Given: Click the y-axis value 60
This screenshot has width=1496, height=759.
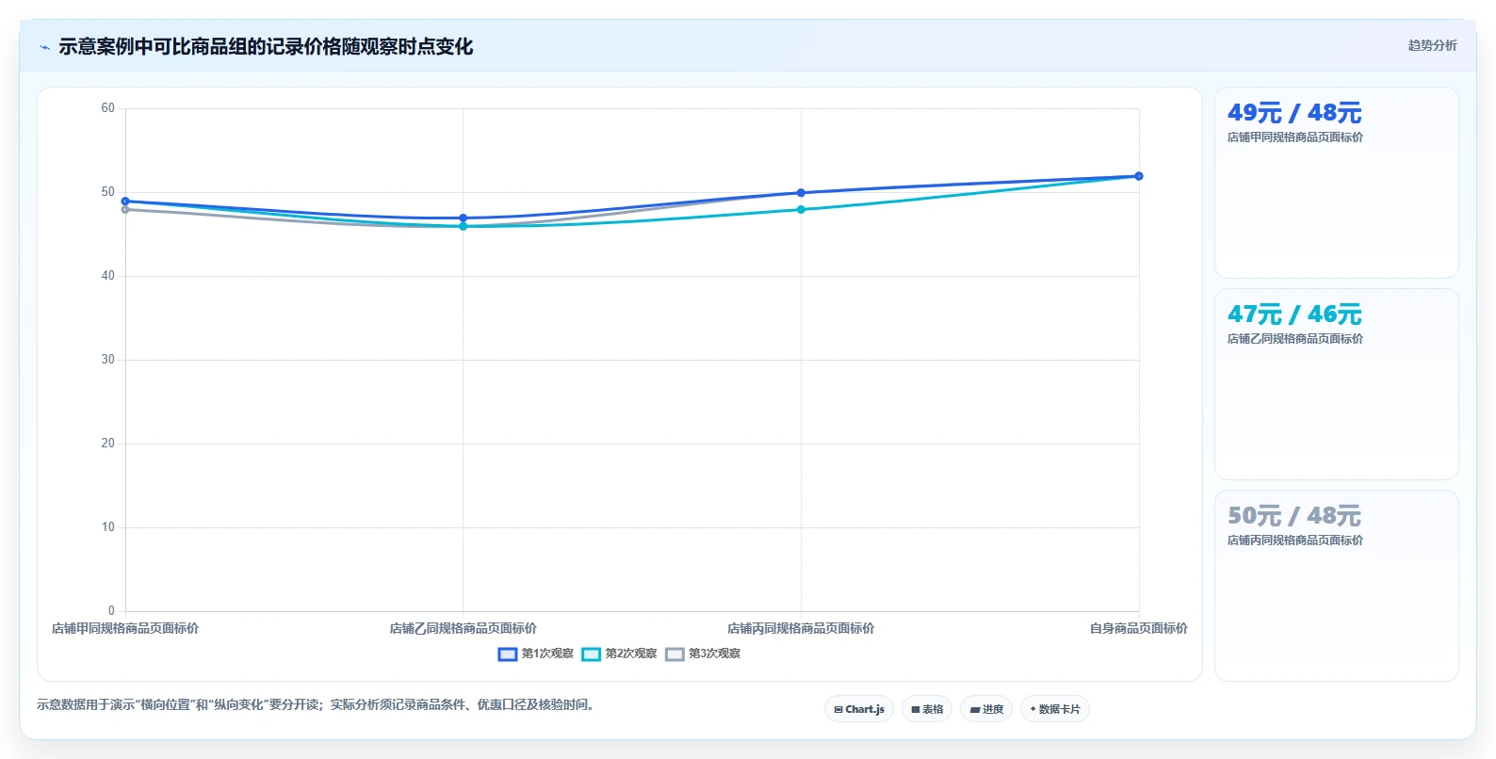Looking at the screenshot, I should [x=107, y=108].
